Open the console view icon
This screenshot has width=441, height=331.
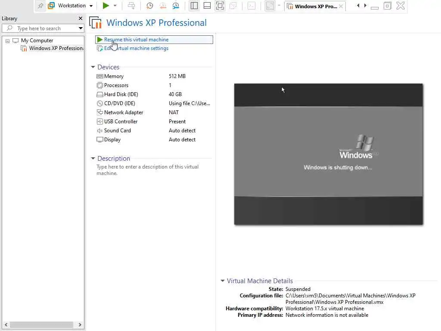[x=252, y=6]
